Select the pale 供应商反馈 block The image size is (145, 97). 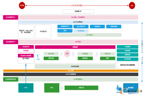point(81,31)
